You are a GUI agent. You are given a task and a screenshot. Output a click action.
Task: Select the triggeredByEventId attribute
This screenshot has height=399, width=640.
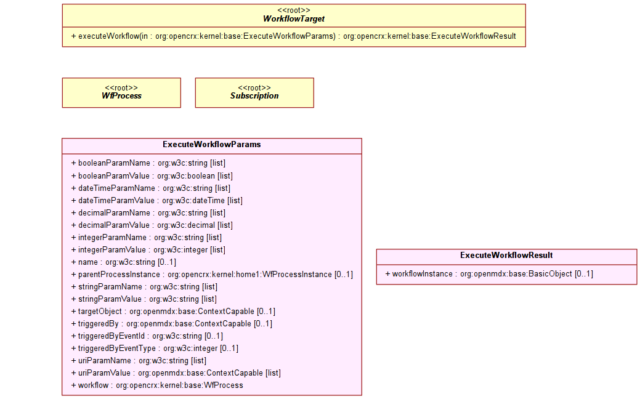pos(147,336)
